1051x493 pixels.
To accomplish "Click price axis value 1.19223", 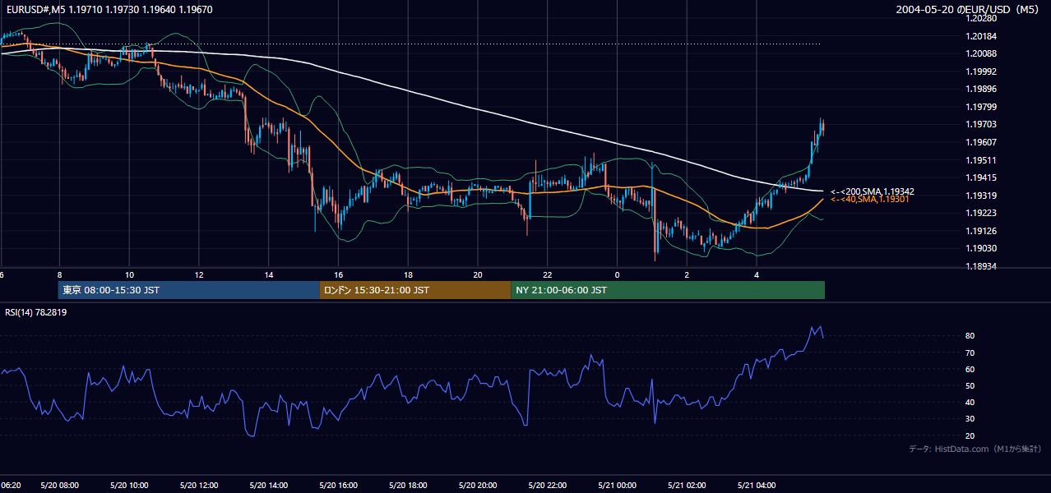I will pyautogui.click(x=981, y=213).
